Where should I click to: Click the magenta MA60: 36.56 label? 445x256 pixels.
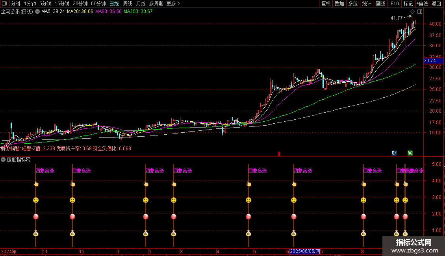[x=108, y=12]
